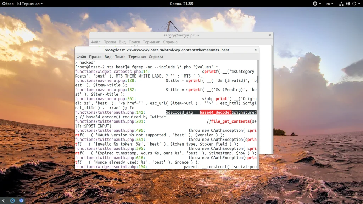The image size is (363, 204).
Task: Open the Терминал application menu in top bar
Action: click(30, 4)
